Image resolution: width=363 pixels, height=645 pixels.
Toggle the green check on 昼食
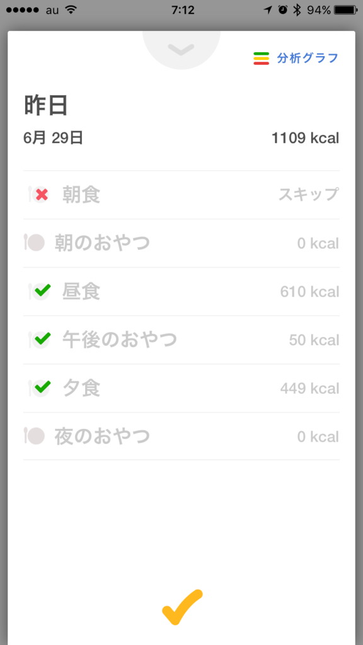click(x=39, y=291)
